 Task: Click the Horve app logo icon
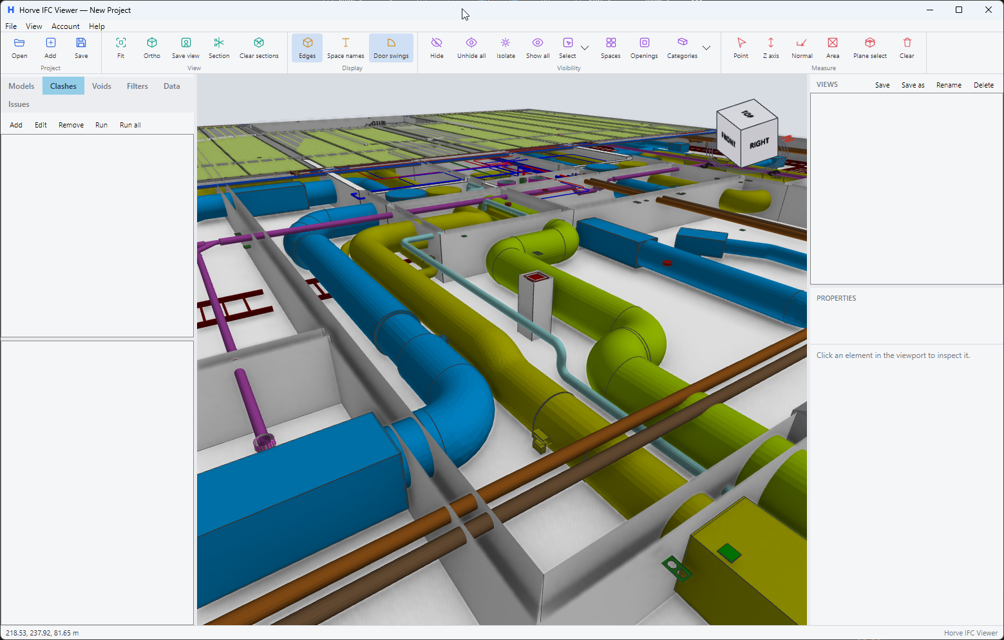point(10,10)
